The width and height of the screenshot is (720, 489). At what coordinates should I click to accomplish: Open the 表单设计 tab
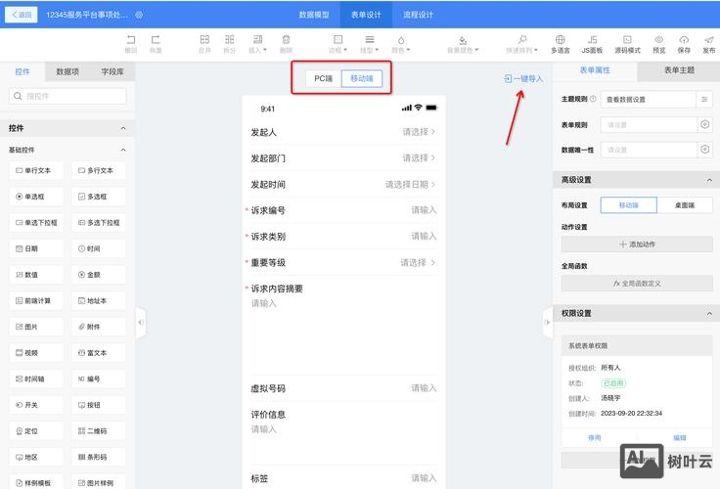tap(366, 15)
